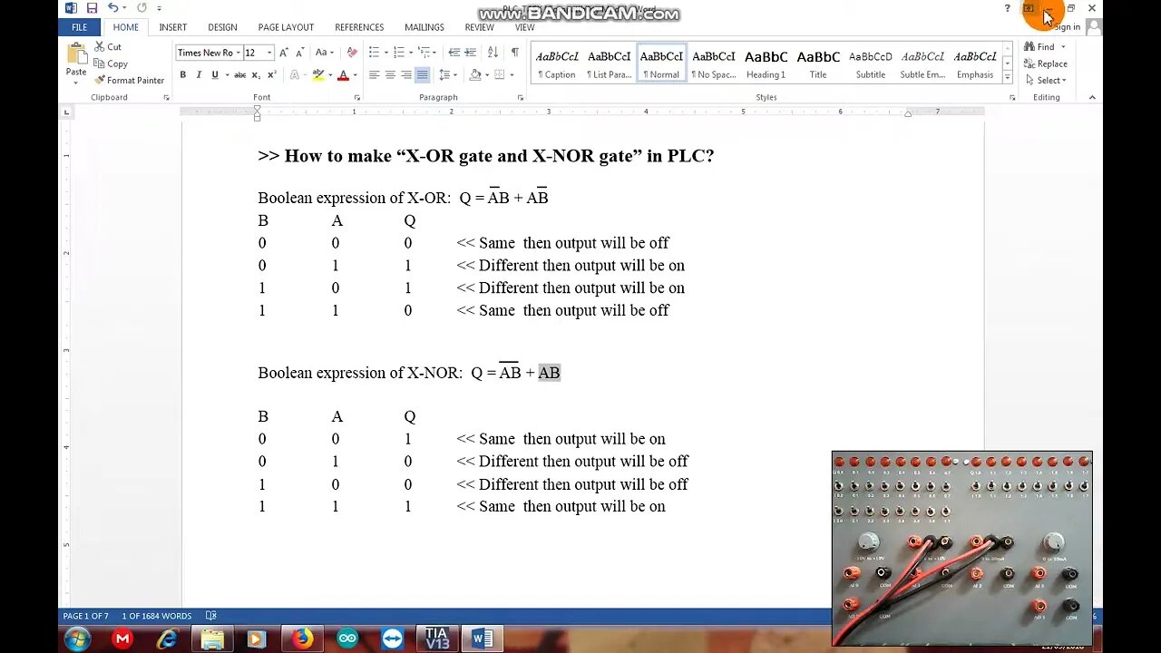The width and height of the screenshot is (1161, 653).
Task: Open the FILE tab
Action: click(80, 27)
